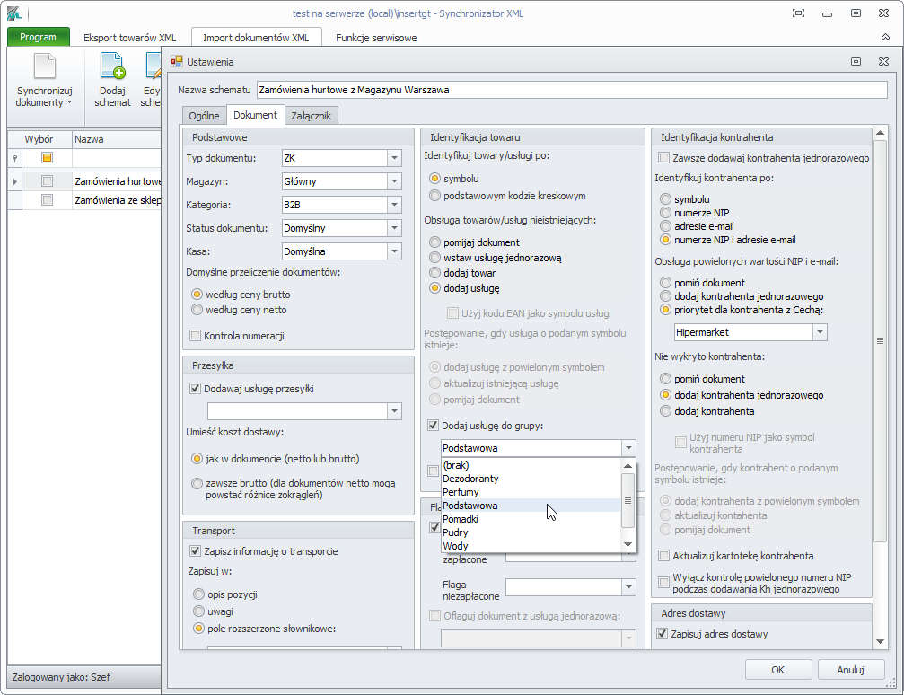This screenshot has height=695, width=904.
Task: Click the Dodaj schemat icon
Action: tap(112, 66)
